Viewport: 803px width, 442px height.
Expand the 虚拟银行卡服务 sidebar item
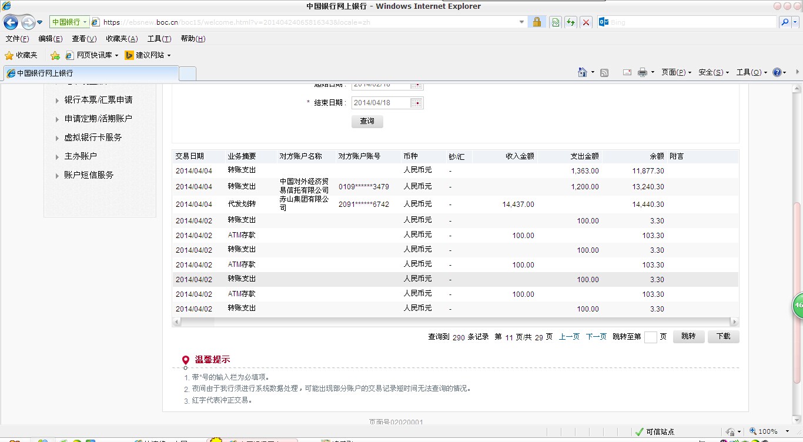tap(93, 138)
